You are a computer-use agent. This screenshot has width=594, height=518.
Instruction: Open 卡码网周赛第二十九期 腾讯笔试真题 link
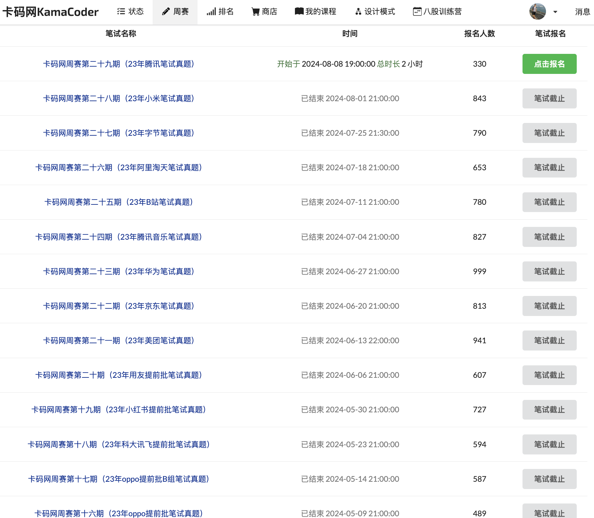(x=118, y=64)
